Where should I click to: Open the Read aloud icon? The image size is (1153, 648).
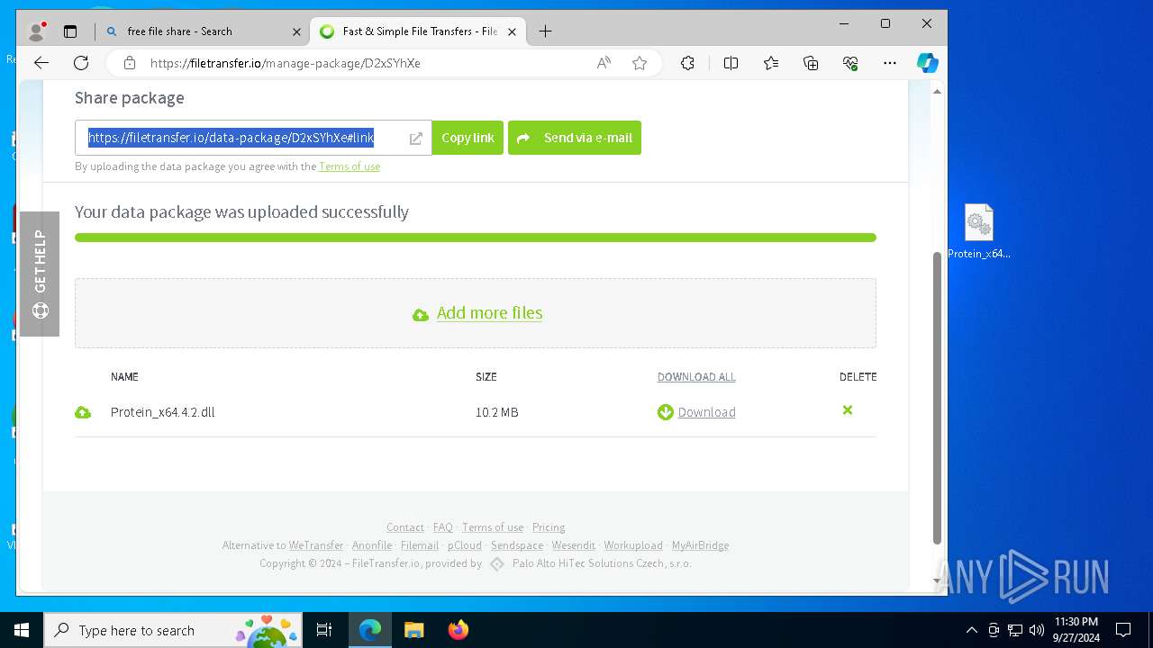coord(604,63)
